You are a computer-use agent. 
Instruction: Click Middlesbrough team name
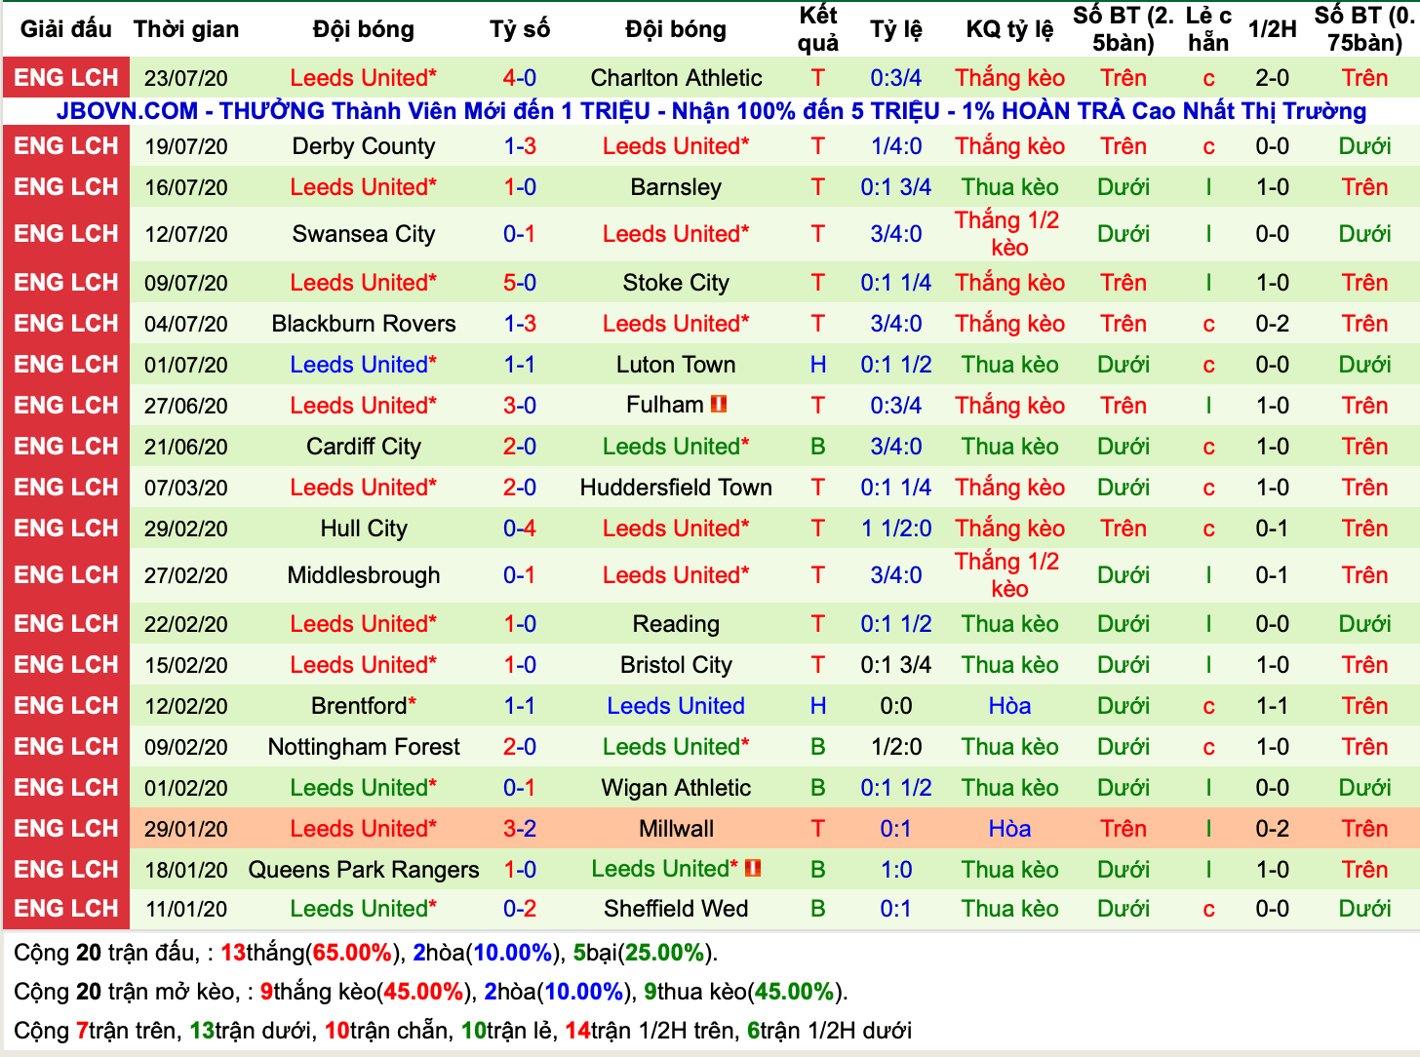click(x=364, y=575)
